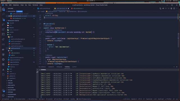Click the open changes icon in editor toolbar
Screen dimensions: 180x101
tap(160, 8)
